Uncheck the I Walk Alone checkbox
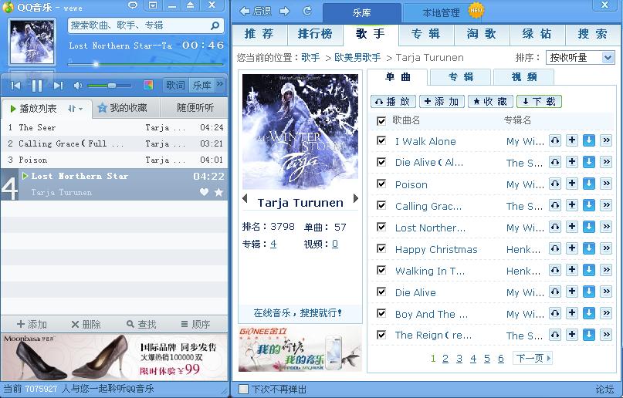This screenshot has width=623, height=398. [x=381, y=140]
